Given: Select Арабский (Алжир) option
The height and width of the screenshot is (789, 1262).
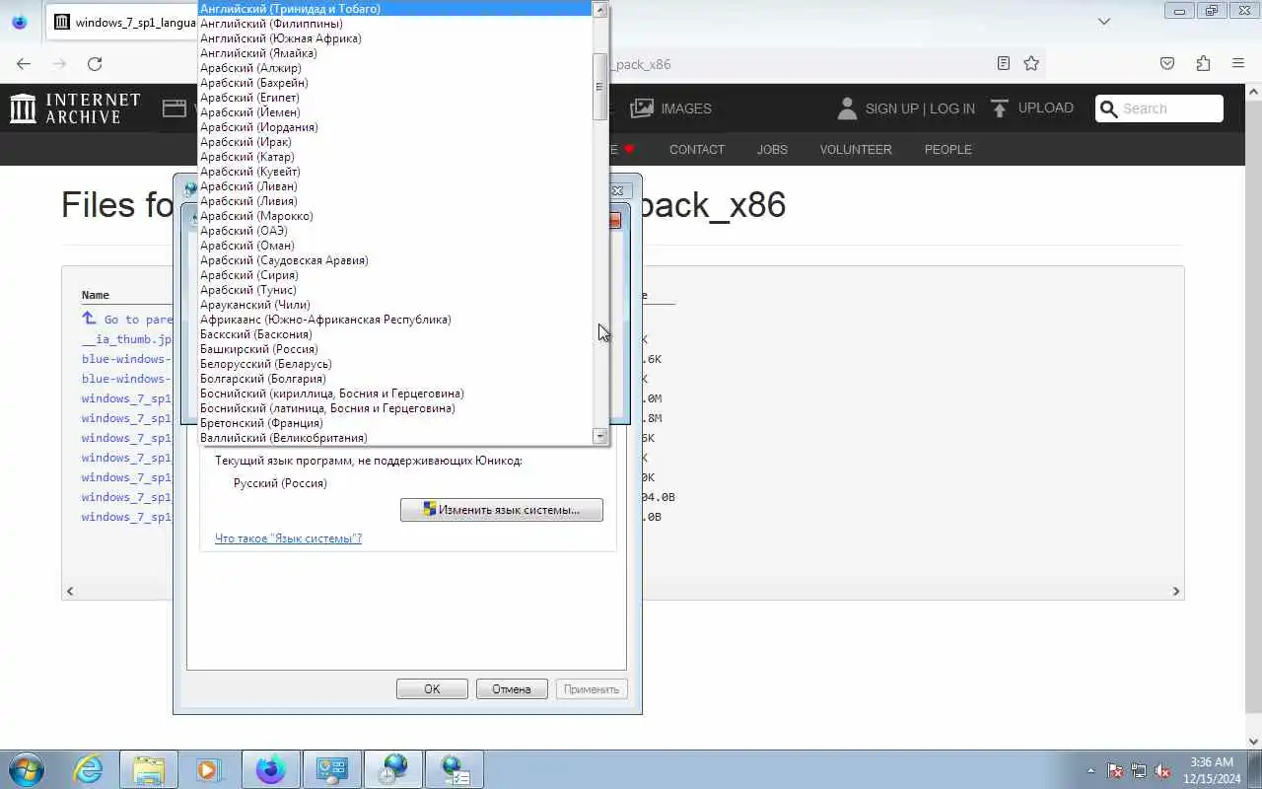Looking at the screenshot, I should pyautogui.click(x=394, y=68).
